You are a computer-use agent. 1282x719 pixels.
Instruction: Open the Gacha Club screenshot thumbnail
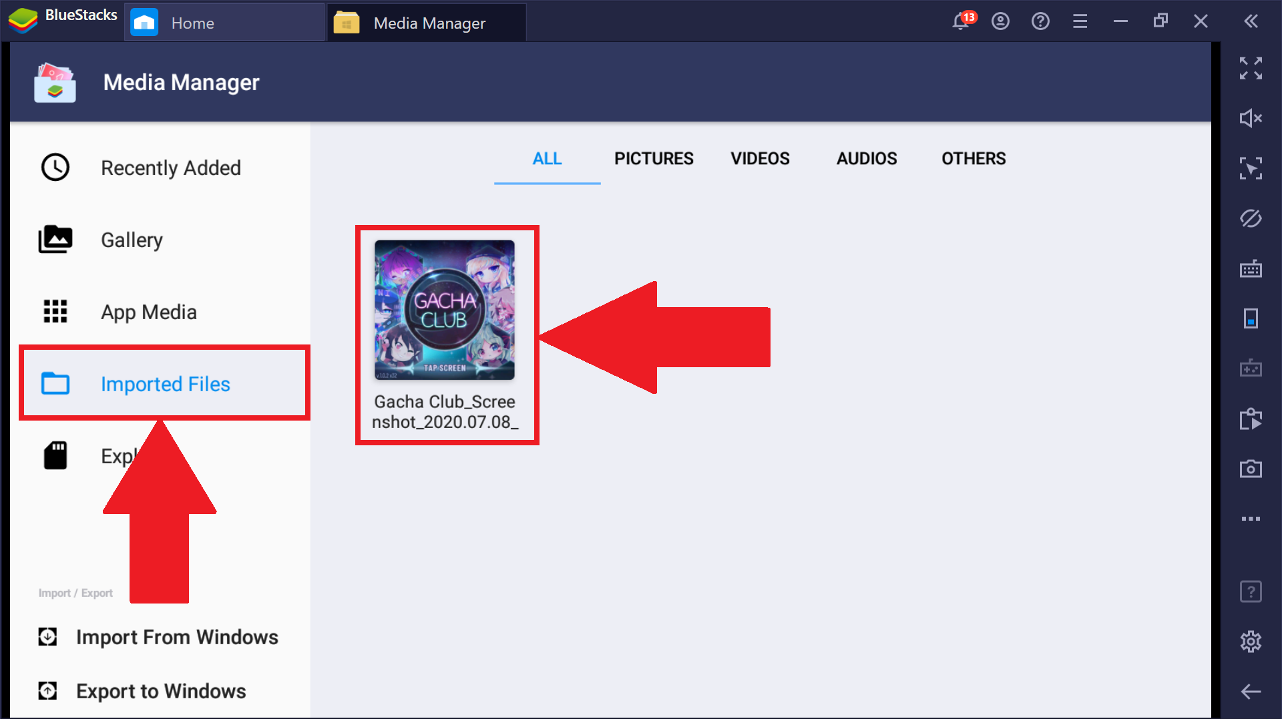pyautogui.click(x=445, y=310)
